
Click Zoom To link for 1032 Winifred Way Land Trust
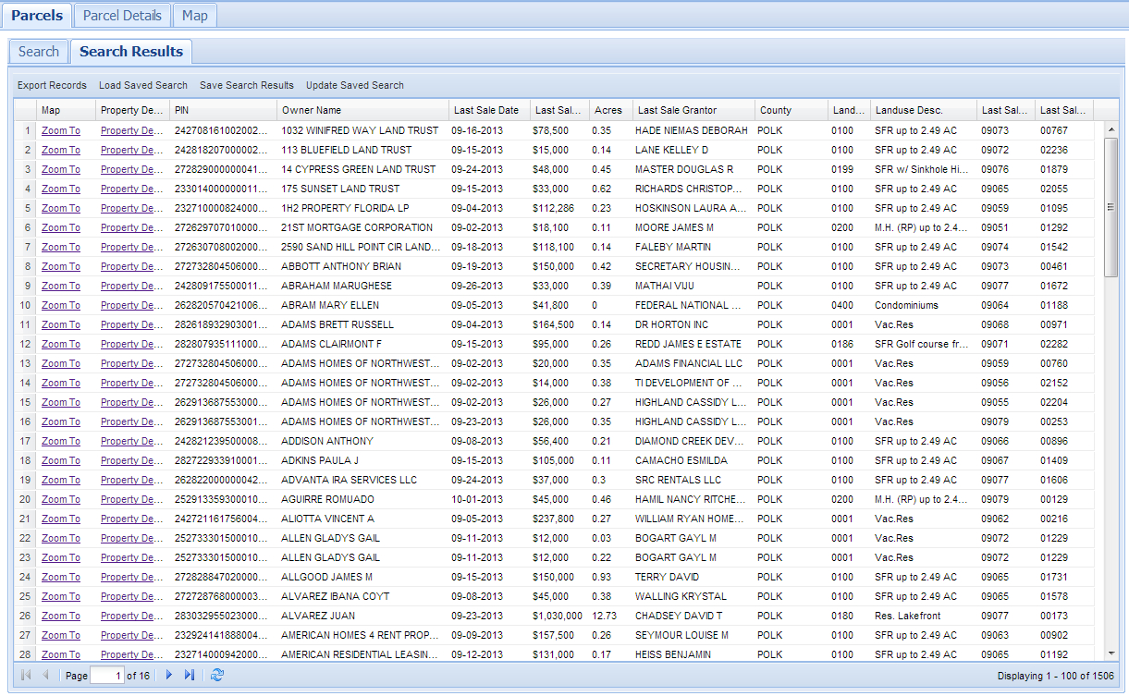point(61,130)
